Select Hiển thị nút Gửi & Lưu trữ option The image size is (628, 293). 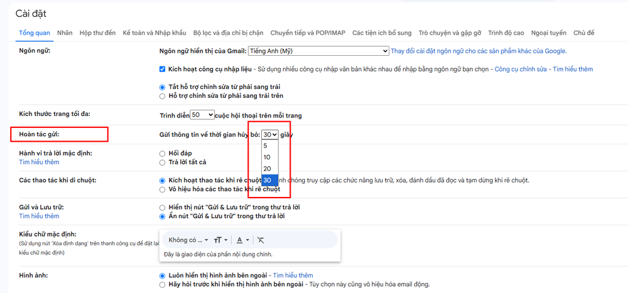pyautogui.click(x=162, y=208)
